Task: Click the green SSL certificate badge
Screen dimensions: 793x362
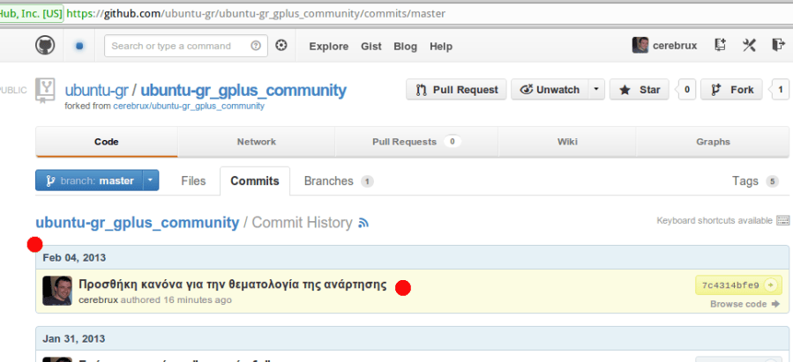Action: pyautogui.click(x=32, y=13)
